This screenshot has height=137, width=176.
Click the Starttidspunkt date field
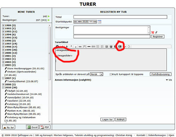pos(85,22)
